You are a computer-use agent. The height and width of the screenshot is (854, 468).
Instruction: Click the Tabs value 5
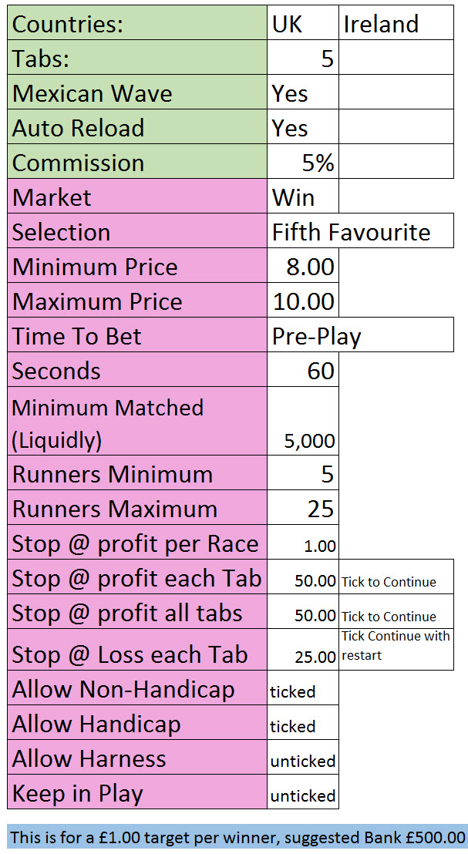tap(302, 59)
